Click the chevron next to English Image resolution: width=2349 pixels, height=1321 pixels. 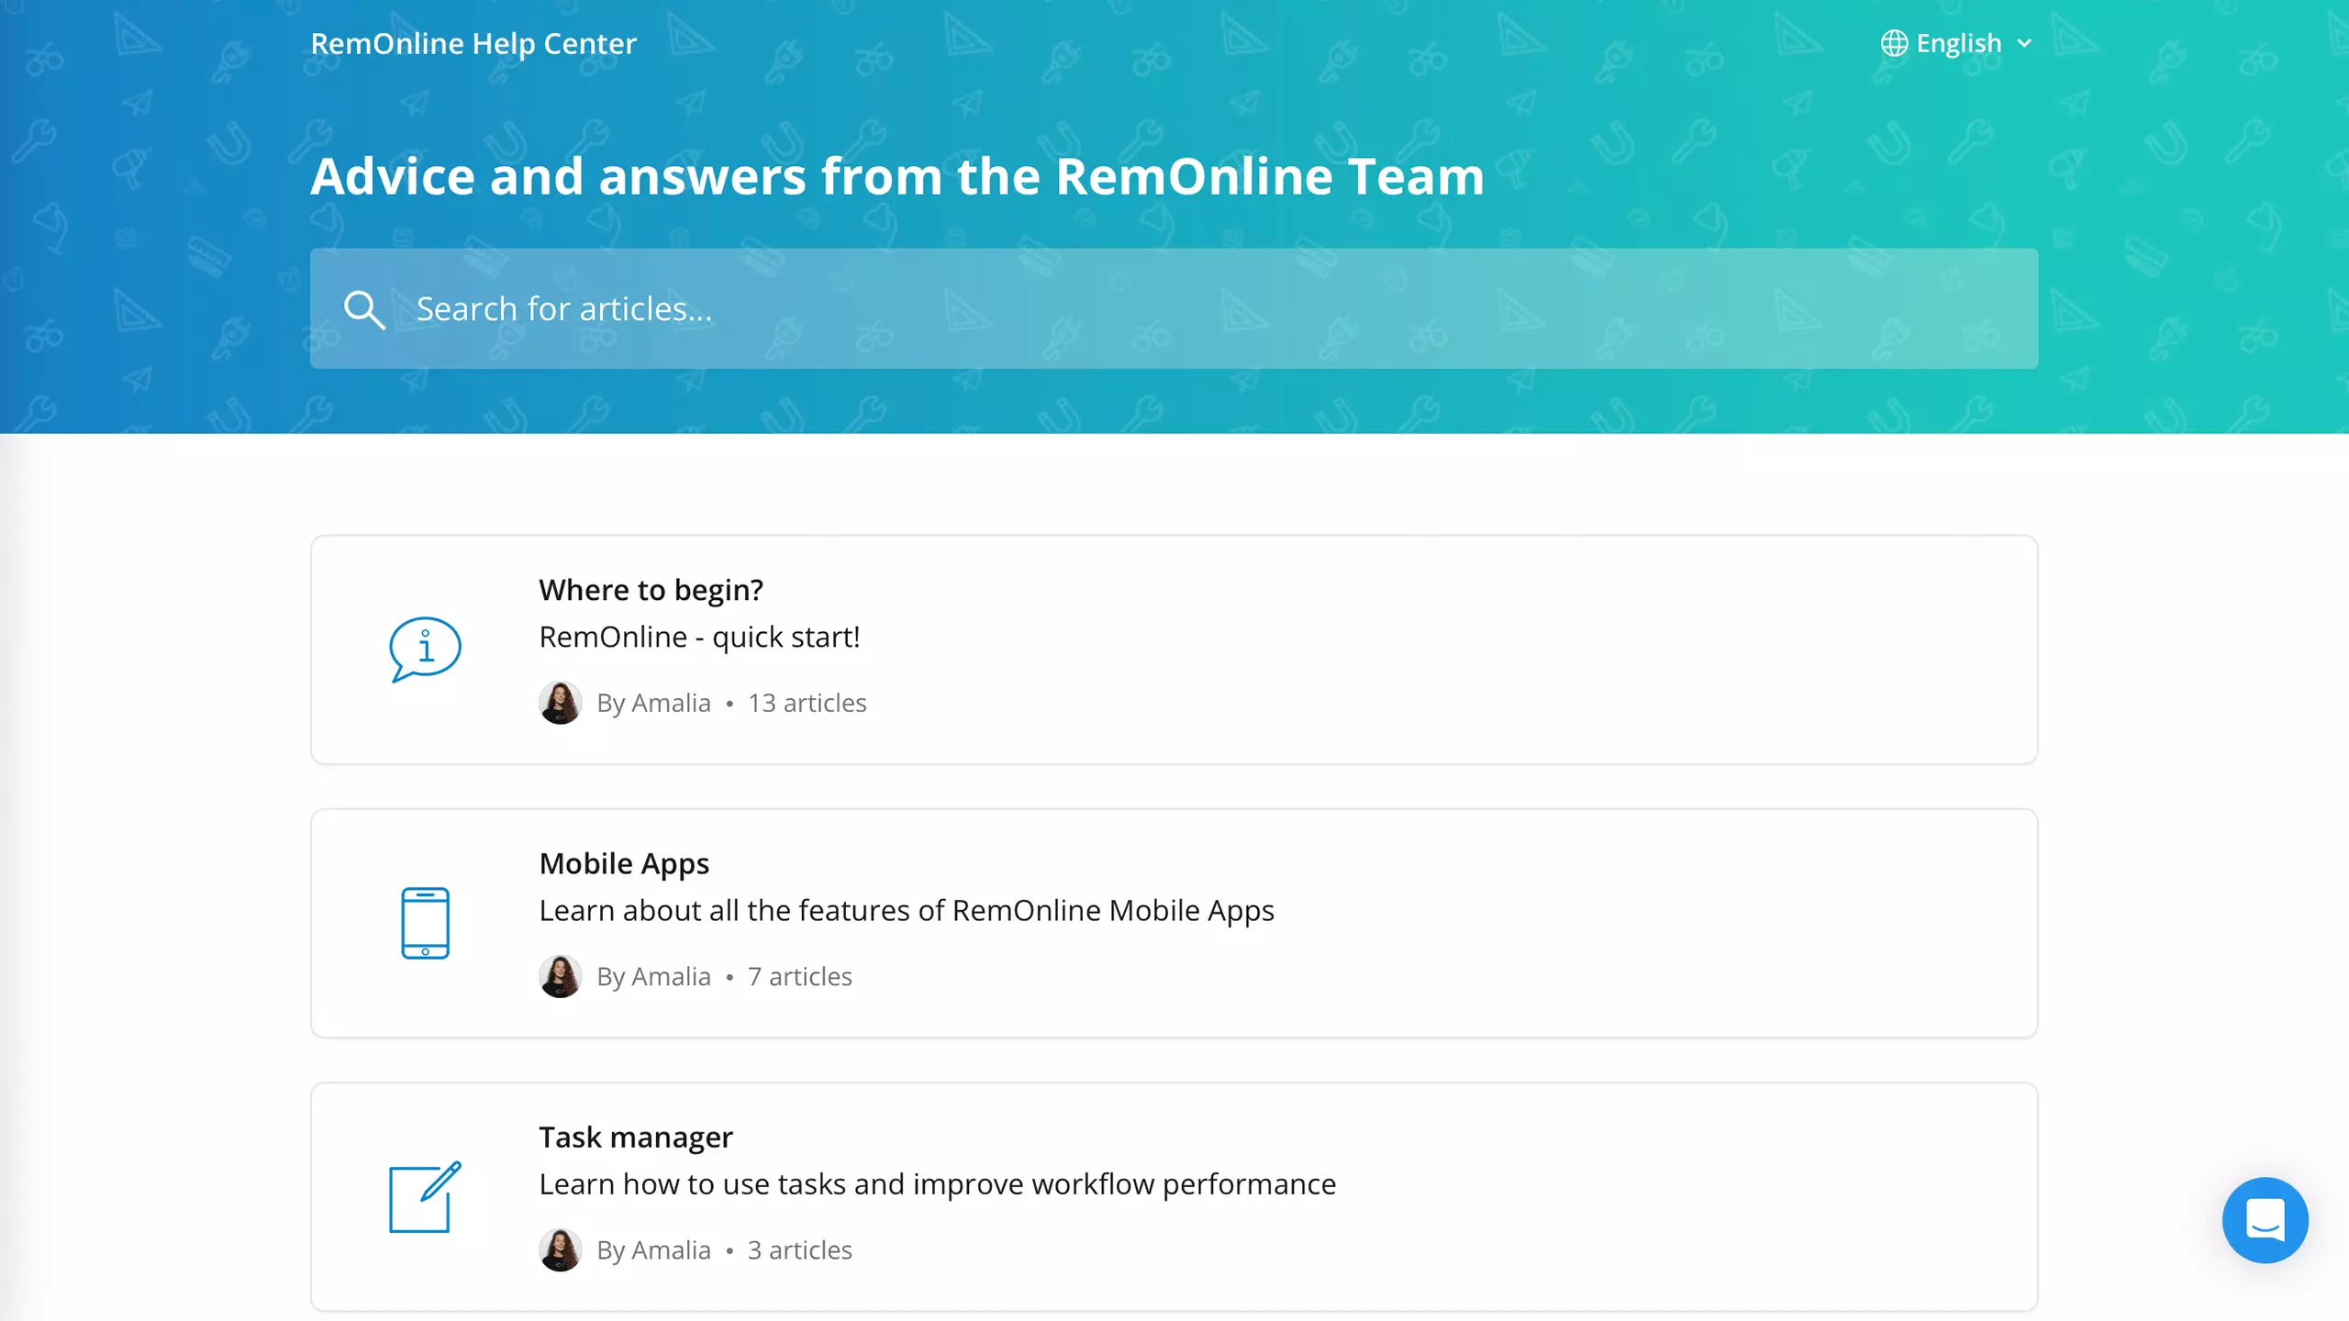[x=2024, y=43]
